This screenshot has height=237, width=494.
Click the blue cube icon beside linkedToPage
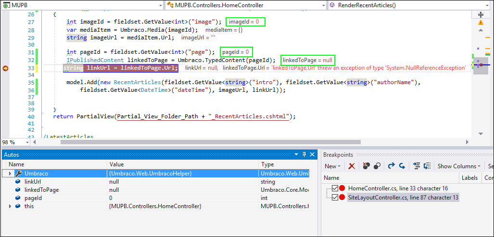18,190
